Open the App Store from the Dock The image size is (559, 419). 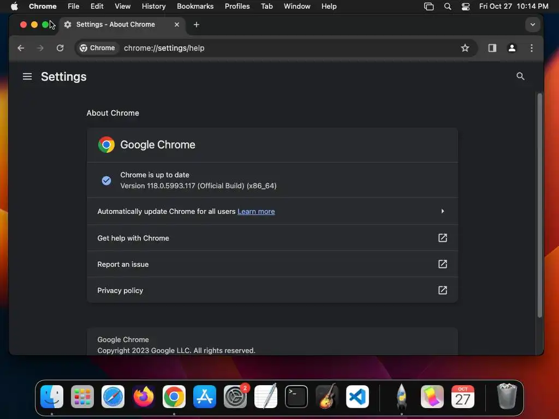pyautogui.click(x=205, y=397)
